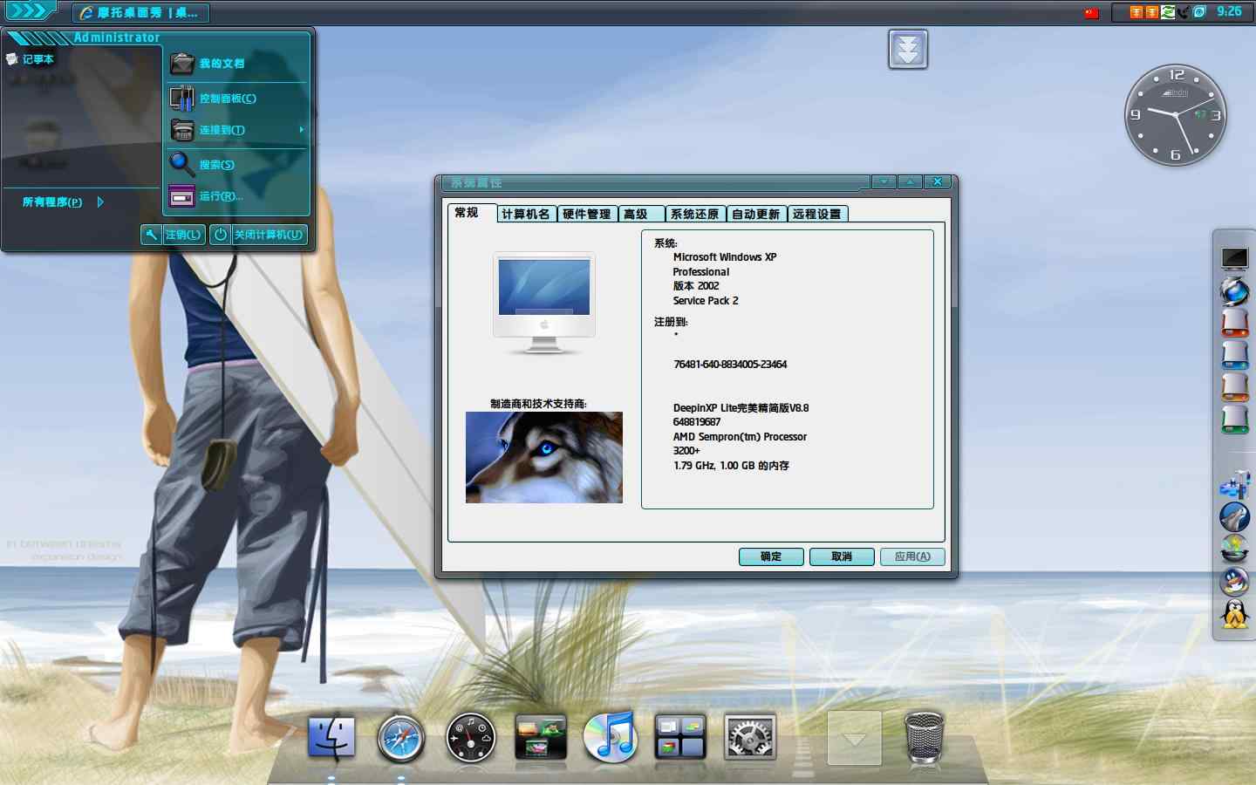
Task: Click the key icon beside 注销
Action: [151, 235]
